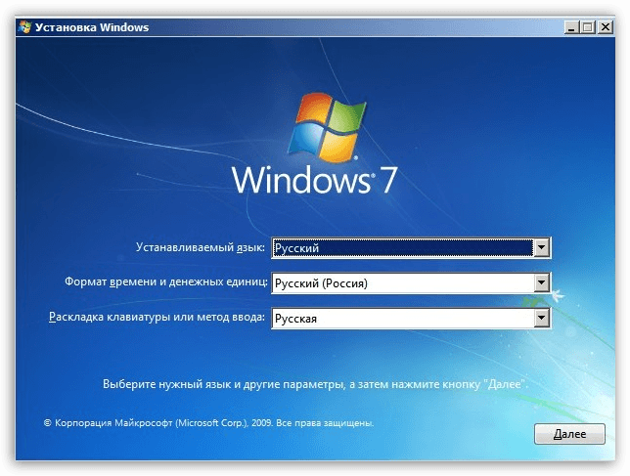Click the Microsoft Corp. 2009 copyright notice

pyautogui.click(x=208, y=425)
